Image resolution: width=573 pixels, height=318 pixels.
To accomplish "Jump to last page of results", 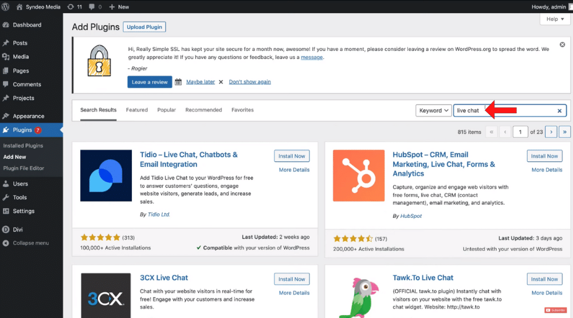I will [x=564, y=132].
